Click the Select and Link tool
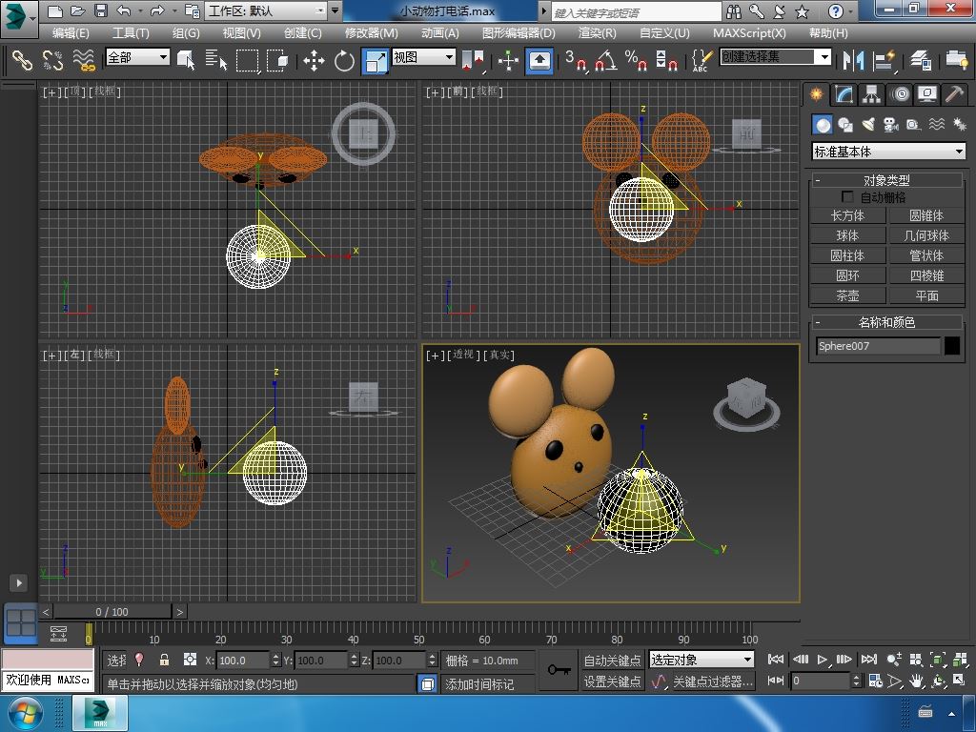The image size is (976, 732). [x=23, y=60]
